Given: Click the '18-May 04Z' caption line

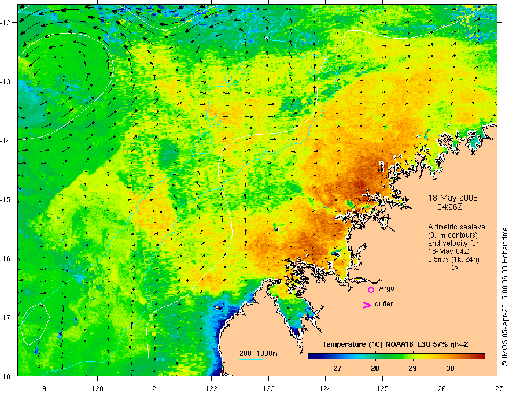Looking at the screenshot, I should coord(448,251).
